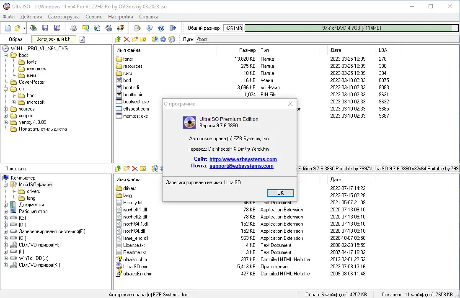Click the checkmark document icon beside Загрузочный EFI

click(83, 39)
